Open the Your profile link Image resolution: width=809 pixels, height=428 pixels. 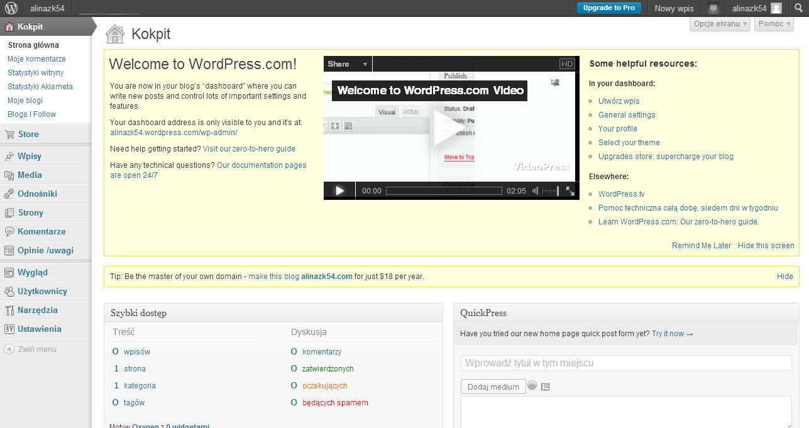618,129
